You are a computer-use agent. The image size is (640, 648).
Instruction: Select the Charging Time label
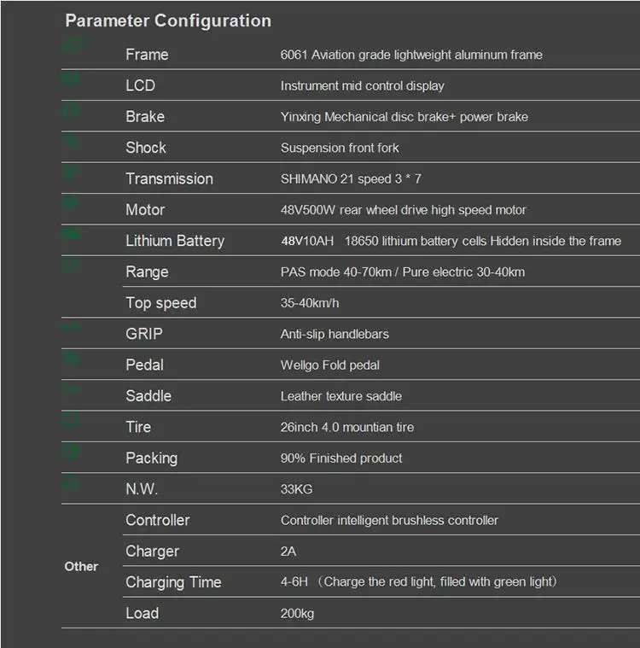click(173, 582)
